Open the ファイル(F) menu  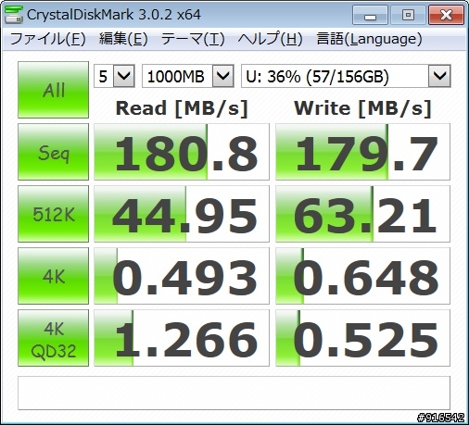(x=48, y=39)
